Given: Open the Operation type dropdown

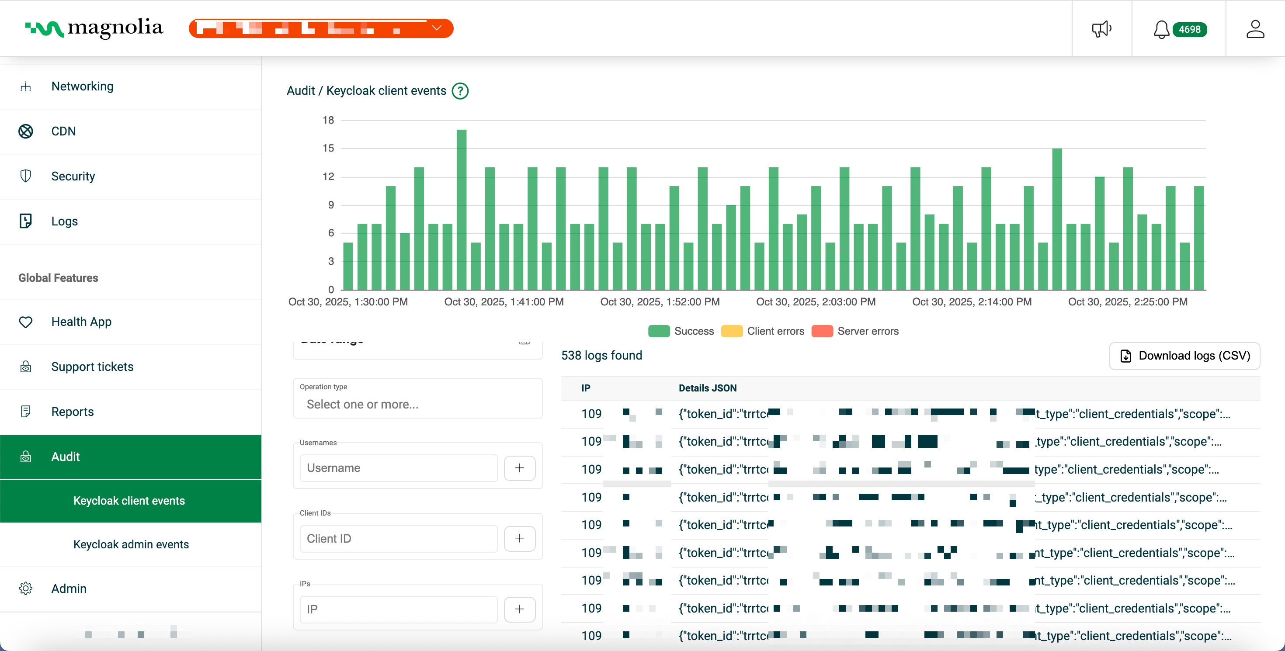Looking at the screenshot, I should pos(417,404).
